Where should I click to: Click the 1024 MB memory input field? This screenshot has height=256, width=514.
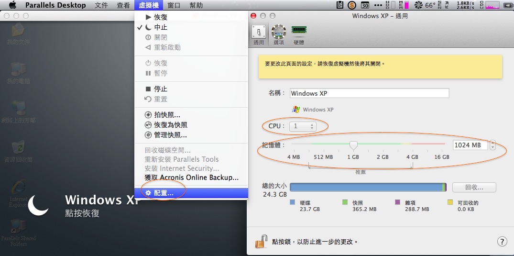470,145
